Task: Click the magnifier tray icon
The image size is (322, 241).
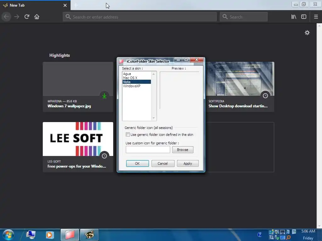Action: 289,238
